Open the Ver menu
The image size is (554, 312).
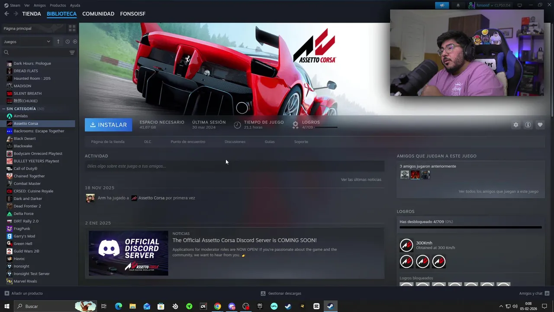27,5
